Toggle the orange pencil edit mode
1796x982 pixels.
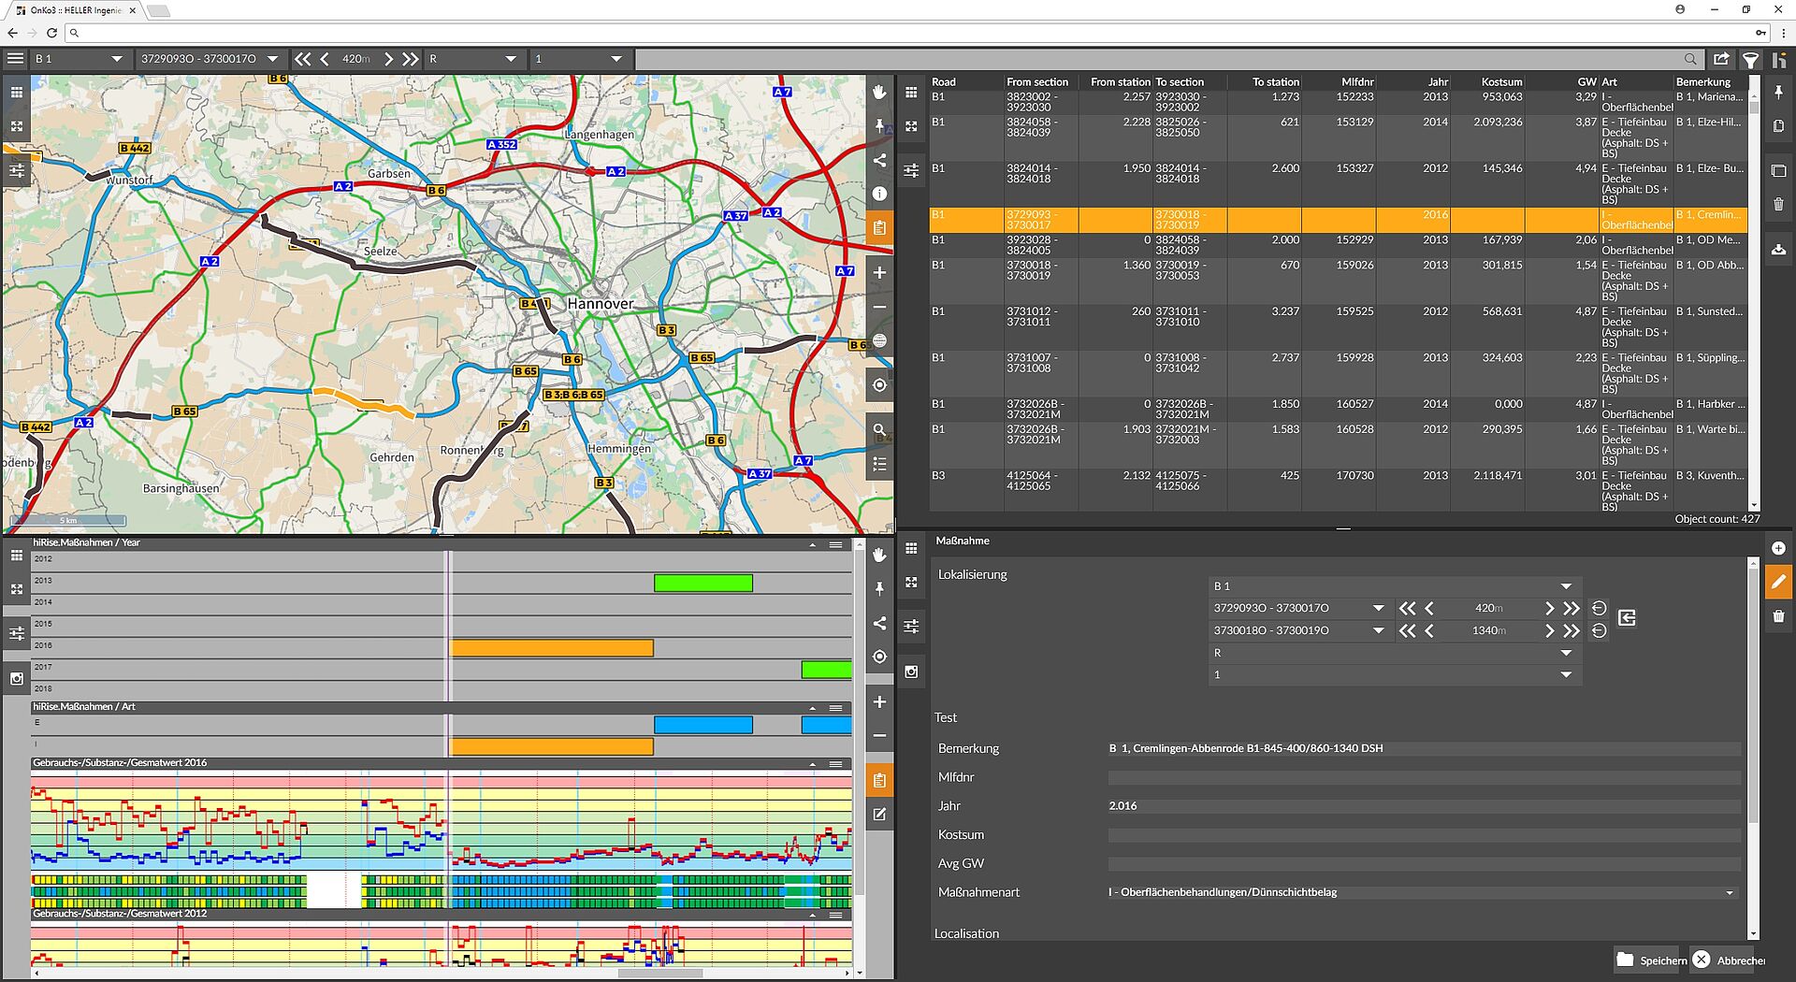point(1778,582)
